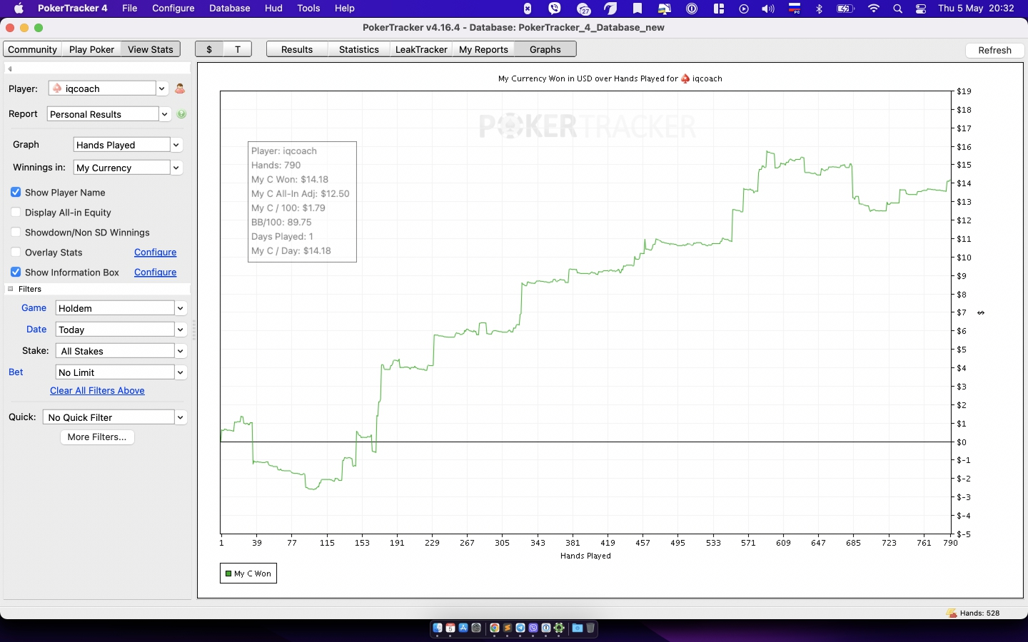
Task: Click the battery status icon
Action: click(845, 9)
